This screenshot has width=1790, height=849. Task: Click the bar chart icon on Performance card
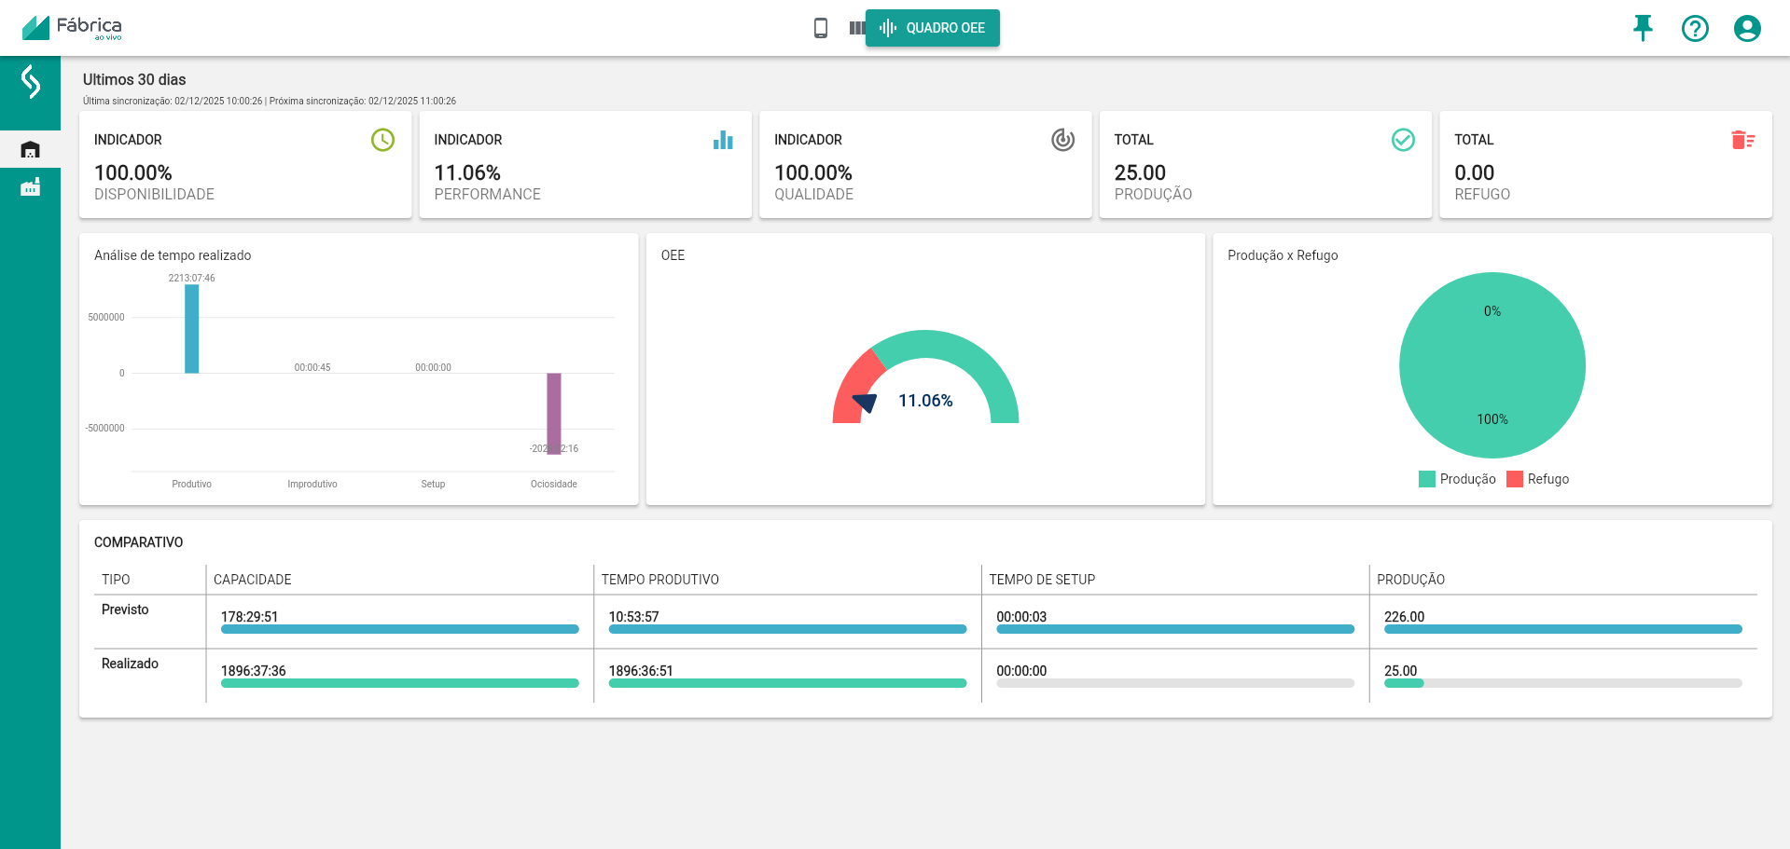pos(723,140)
